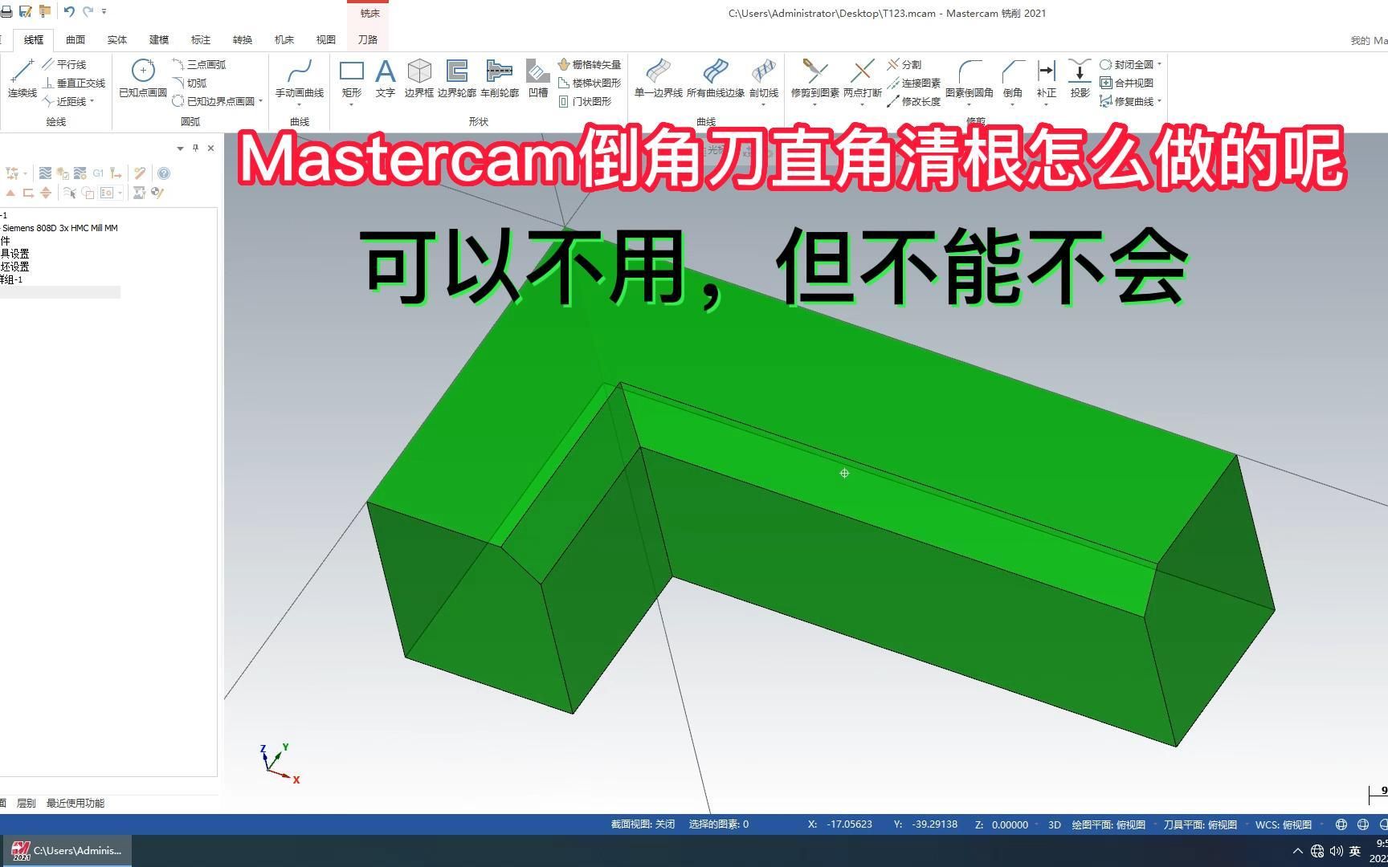Switch to 层别 panel tab
The height and width of the screenshot is (867, 1388).
[x=26, y=803]
